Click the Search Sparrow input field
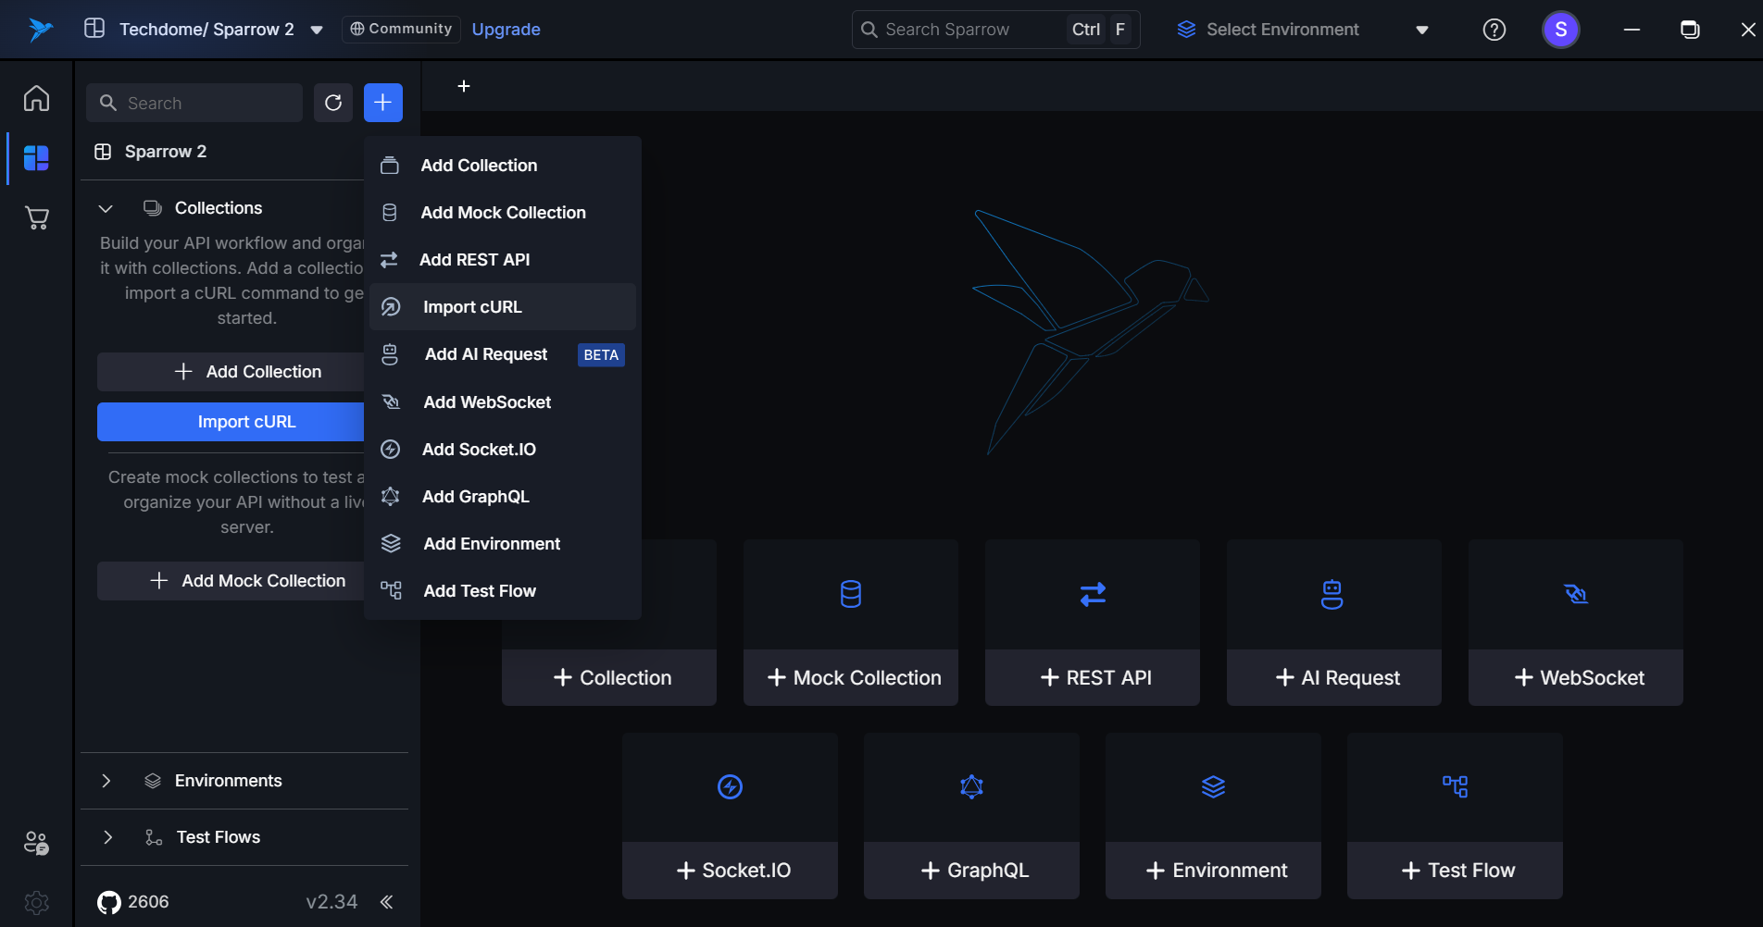Screen dimensions: 1763x927 [963, 30]
